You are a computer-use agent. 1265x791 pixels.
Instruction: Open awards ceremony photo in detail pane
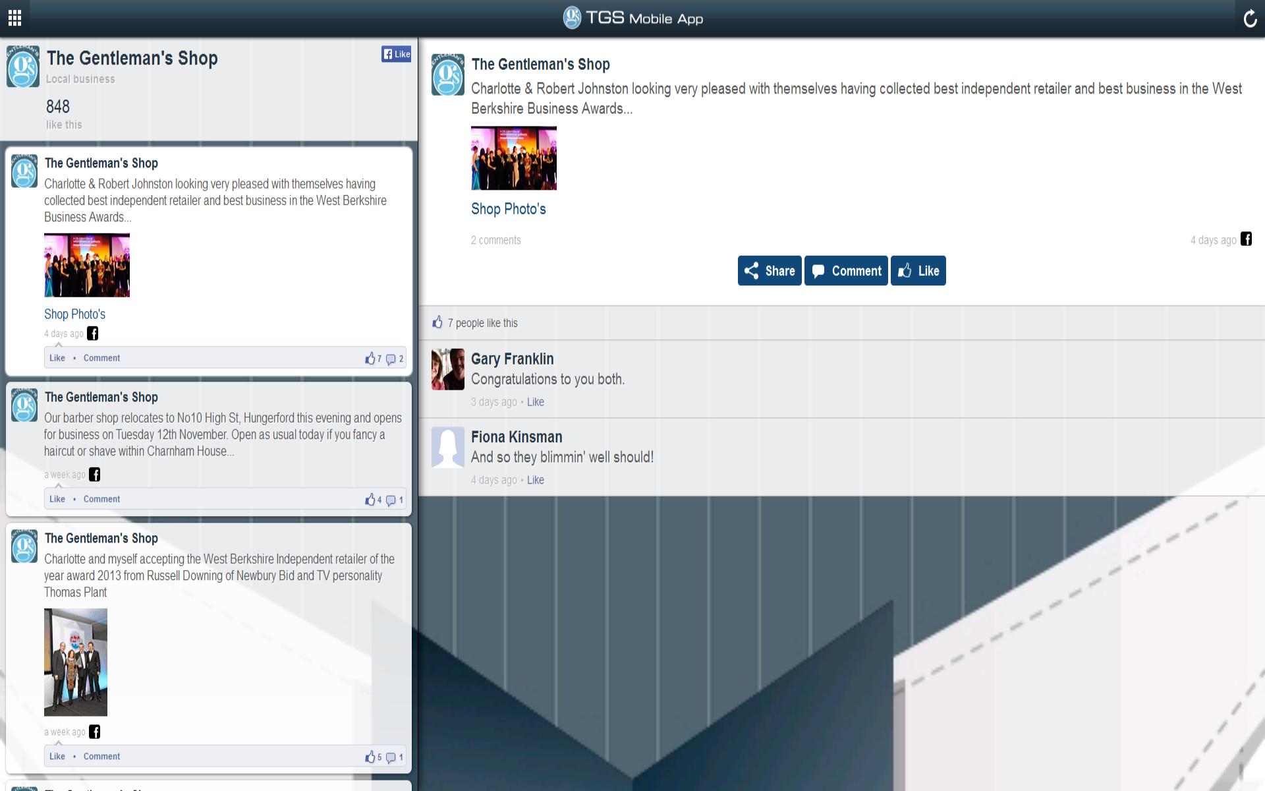click(x=514, y=158)
